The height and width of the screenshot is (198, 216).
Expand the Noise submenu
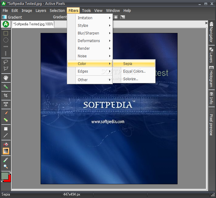pos(90,56)
